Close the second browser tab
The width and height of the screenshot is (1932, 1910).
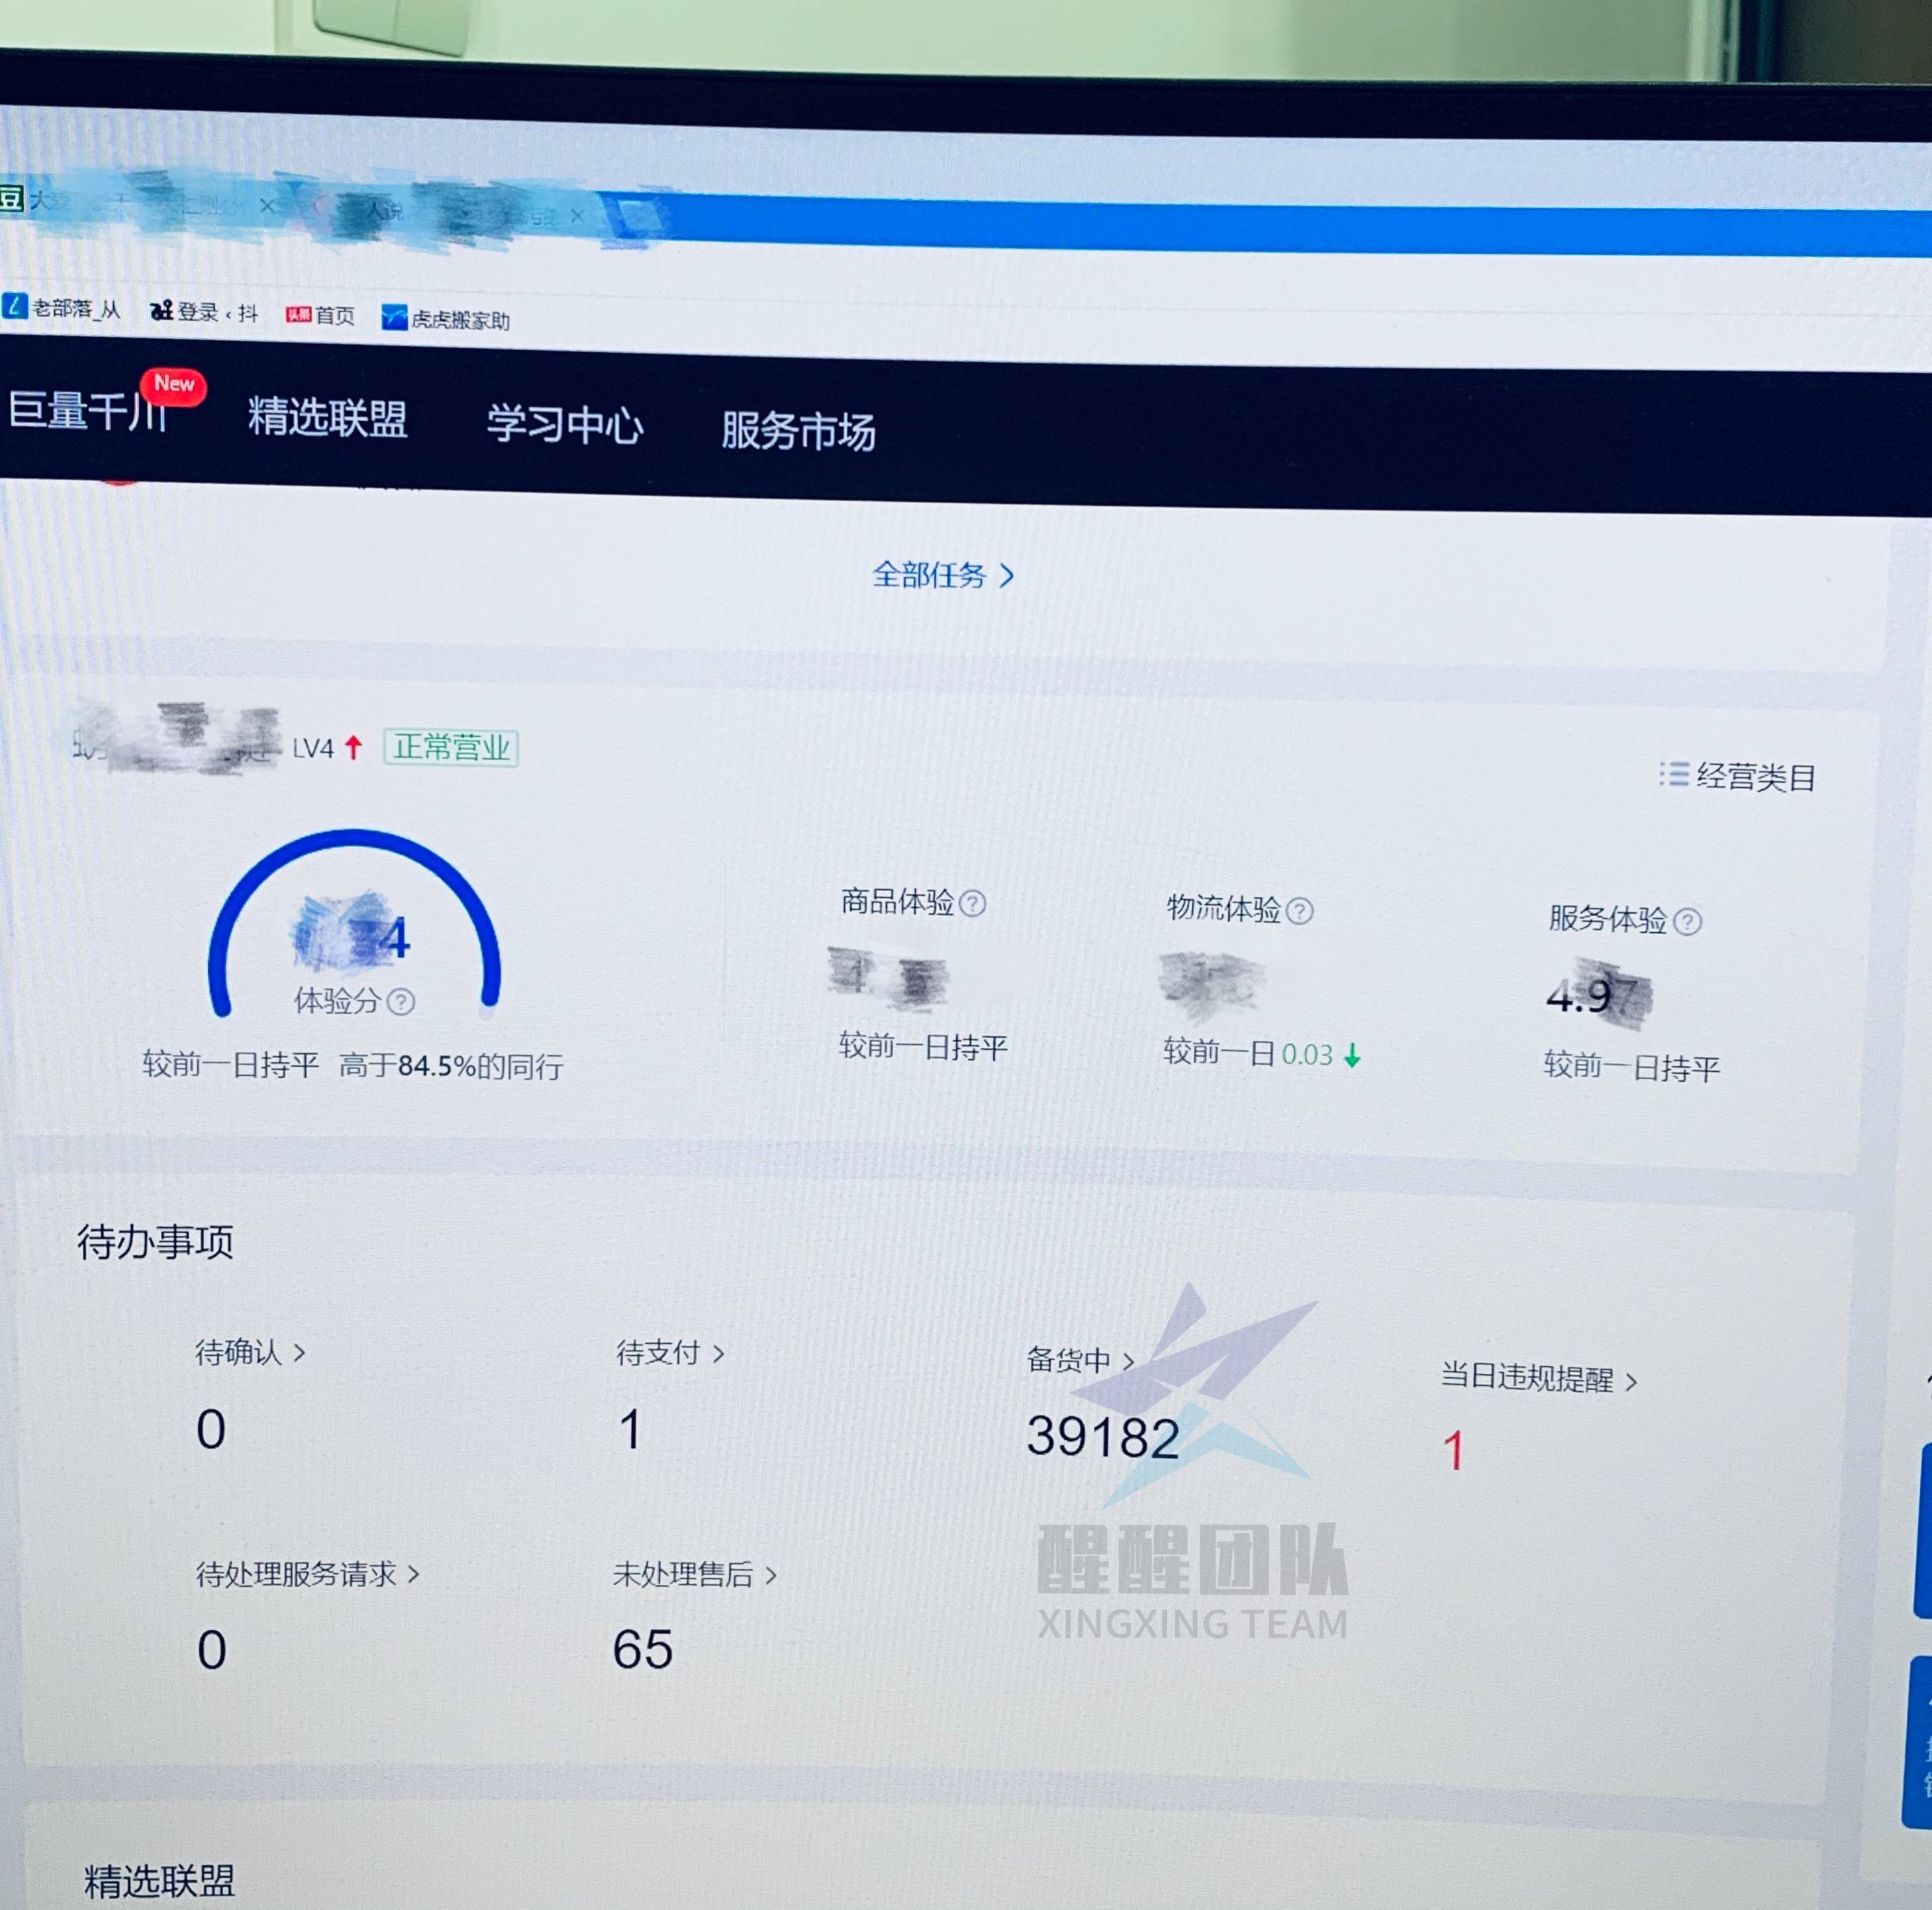[577, 215]
